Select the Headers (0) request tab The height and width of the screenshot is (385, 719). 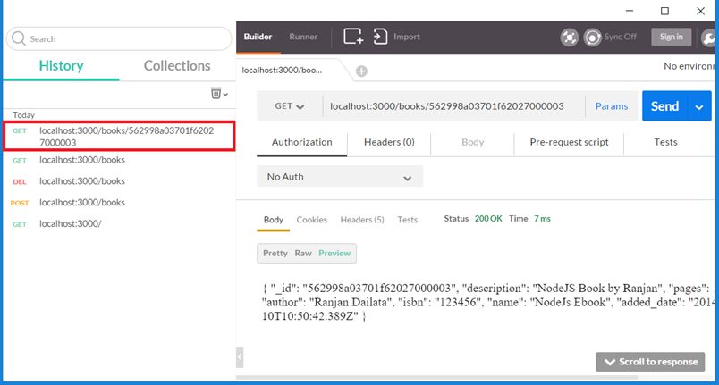click(389, 142)
